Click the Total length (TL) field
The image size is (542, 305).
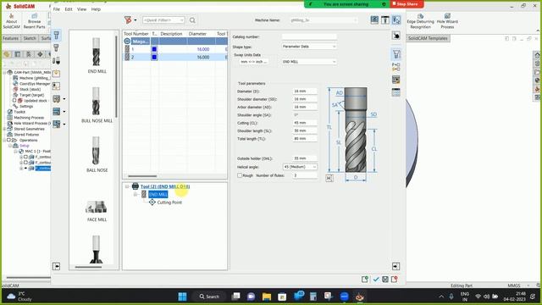click(x=305, y=139)
